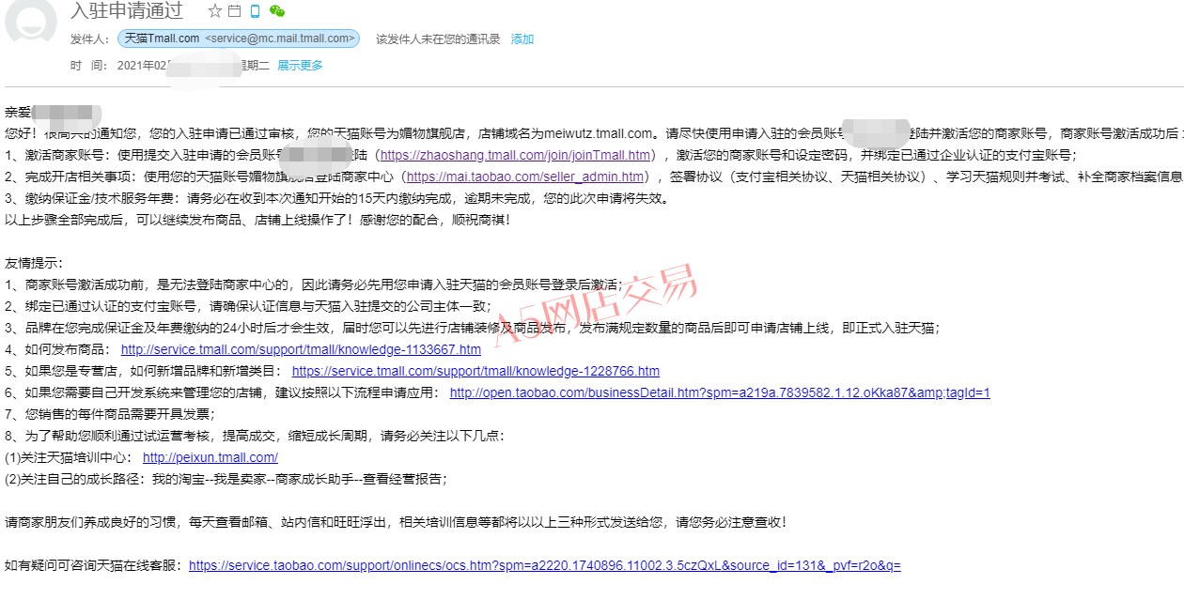Star this email with the star icon

pos(215,11)
